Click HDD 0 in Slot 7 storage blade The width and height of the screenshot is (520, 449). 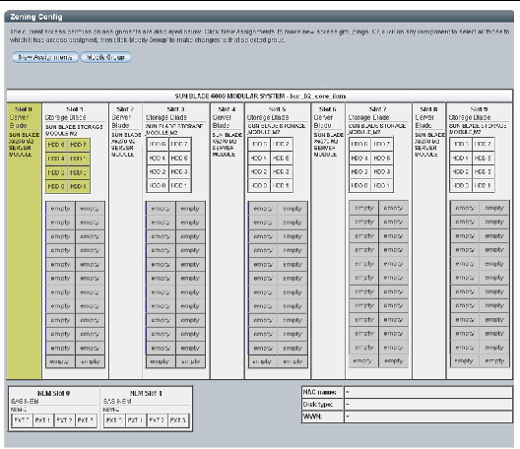pyautogui.click(x=359, y=185)
